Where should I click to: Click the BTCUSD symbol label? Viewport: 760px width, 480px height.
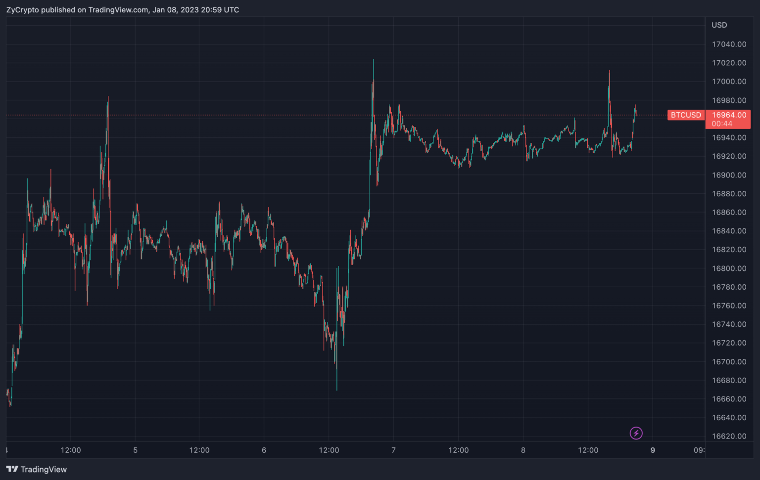tap(686, 115)
